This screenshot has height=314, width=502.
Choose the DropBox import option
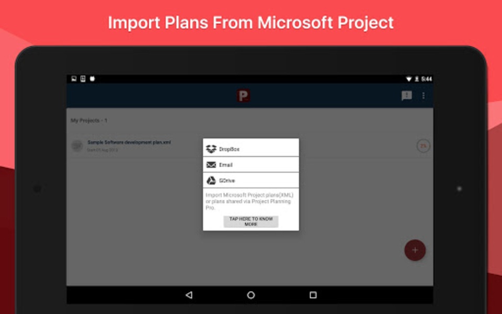click(251, 149)
